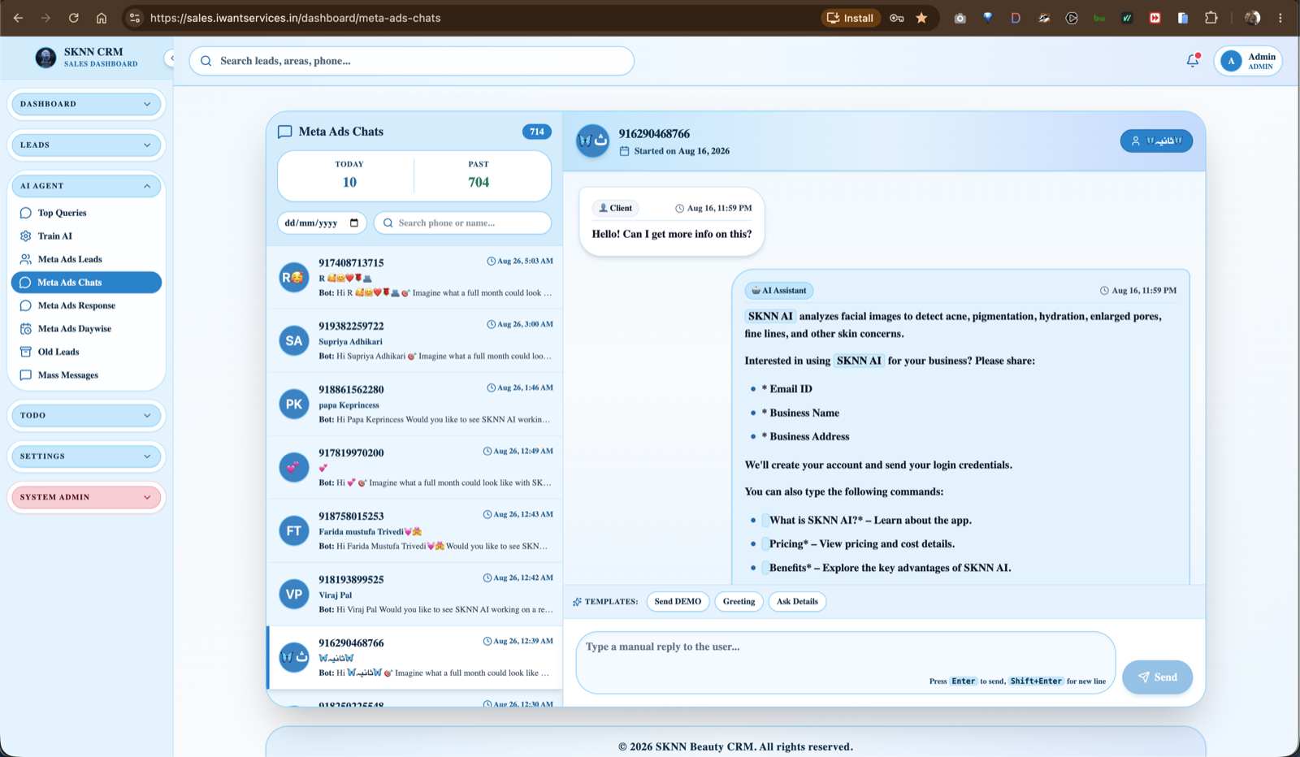
Task: Open the browser extensions puzzle icon
Action: tap(1211, 18)
